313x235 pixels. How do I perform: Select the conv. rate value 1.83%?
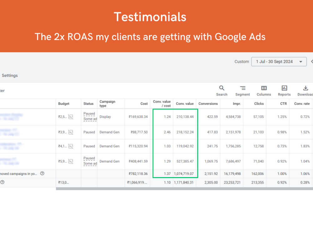[305, 146]
